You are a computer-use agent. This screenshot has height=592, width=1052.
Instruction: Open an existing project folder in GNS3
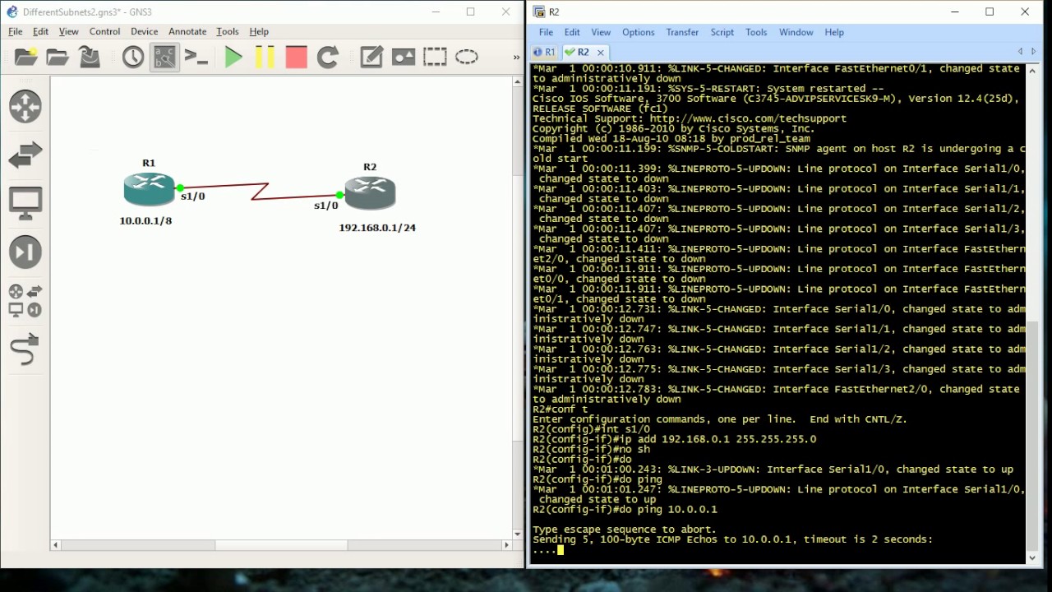pos(58,57)
